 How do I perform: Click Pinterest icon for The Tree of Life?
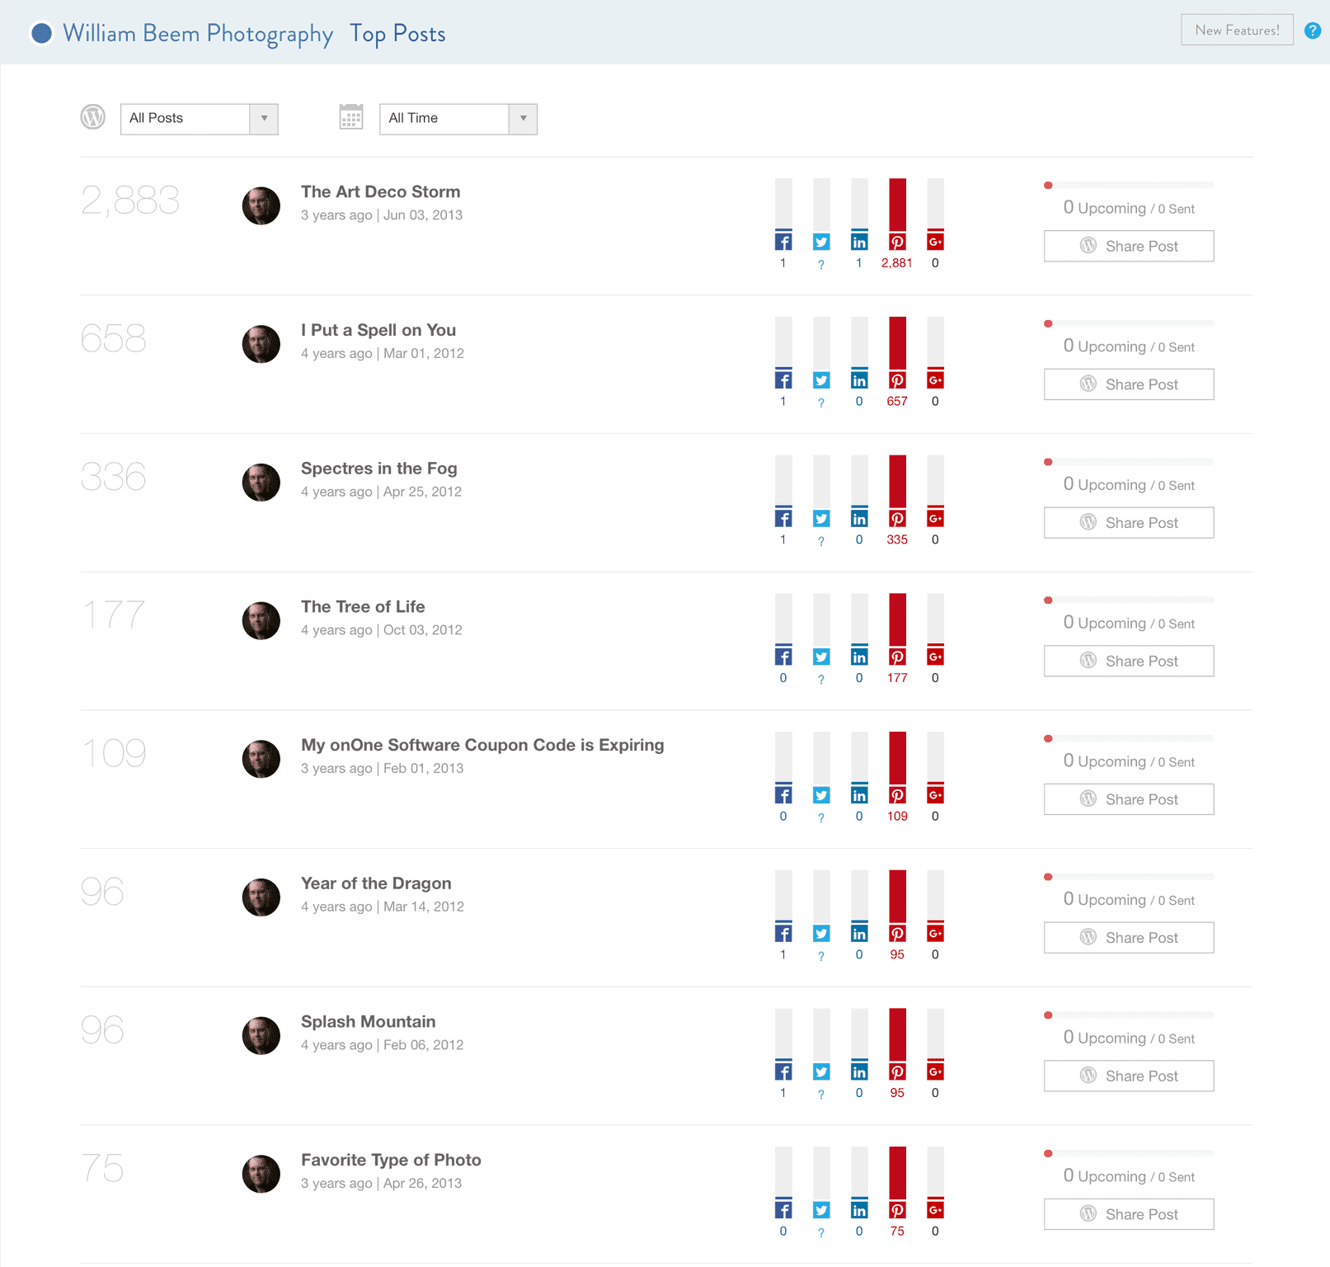click(x=897, y=657)
